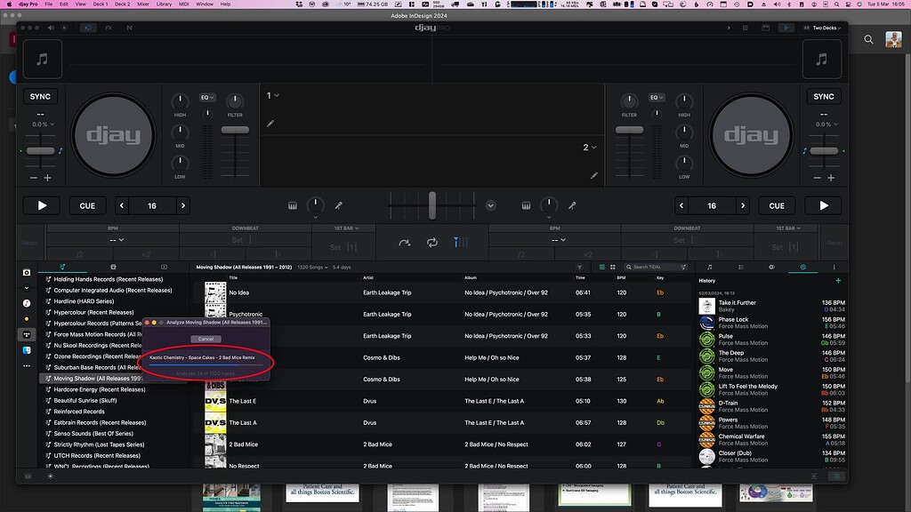Image resolution: width=911 pixels, height=512 pixels.
Task: Adjust the crossfader slider in the center
Action: point(432,205)
